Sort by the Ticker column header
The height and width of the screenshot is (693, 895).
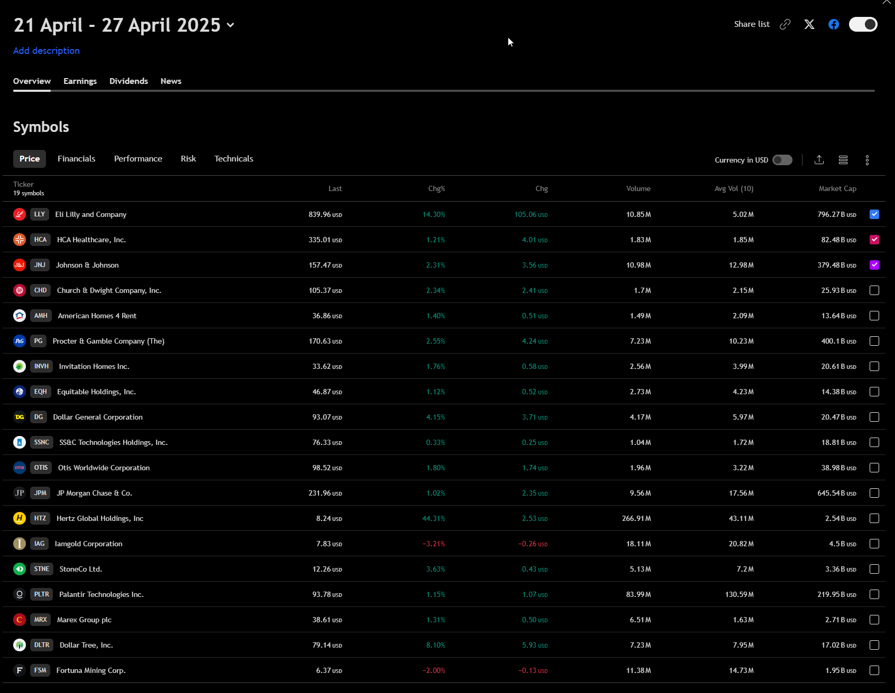coord(23,184)
